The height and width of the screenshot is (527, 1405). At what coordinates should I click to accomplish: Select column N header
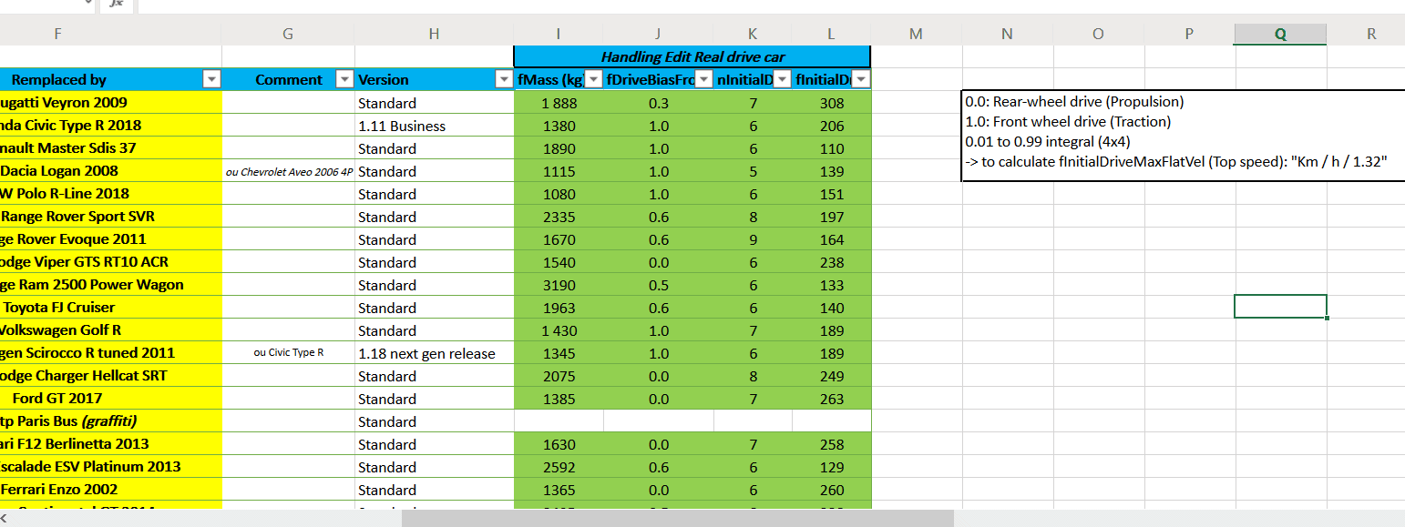click(1007, 35)
